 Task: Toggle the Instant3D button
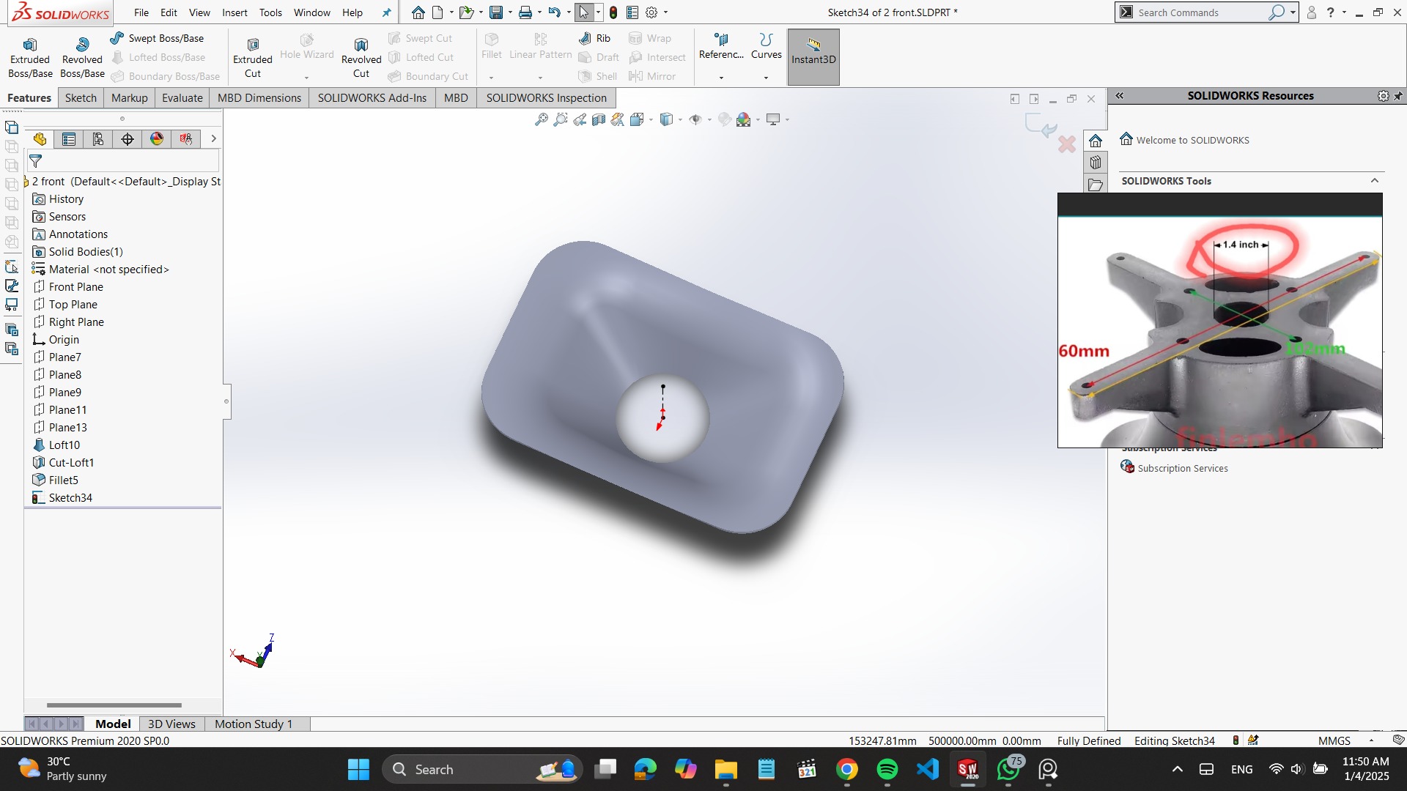[x=813, y=57]
